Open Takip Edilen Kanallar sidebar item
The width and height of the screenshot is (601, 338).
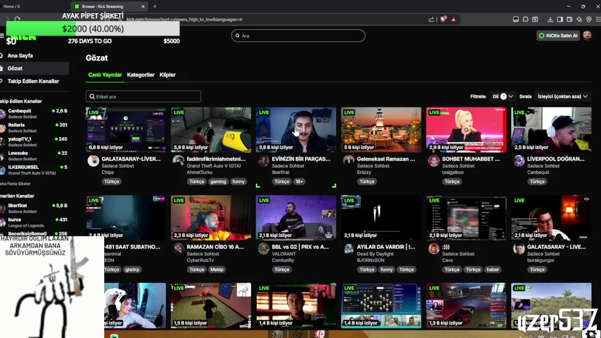tap(34, 81)
